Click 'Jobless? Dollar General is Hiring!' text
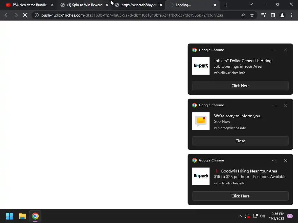This screenshot has height=223, width=298. [x=243, y=61]
